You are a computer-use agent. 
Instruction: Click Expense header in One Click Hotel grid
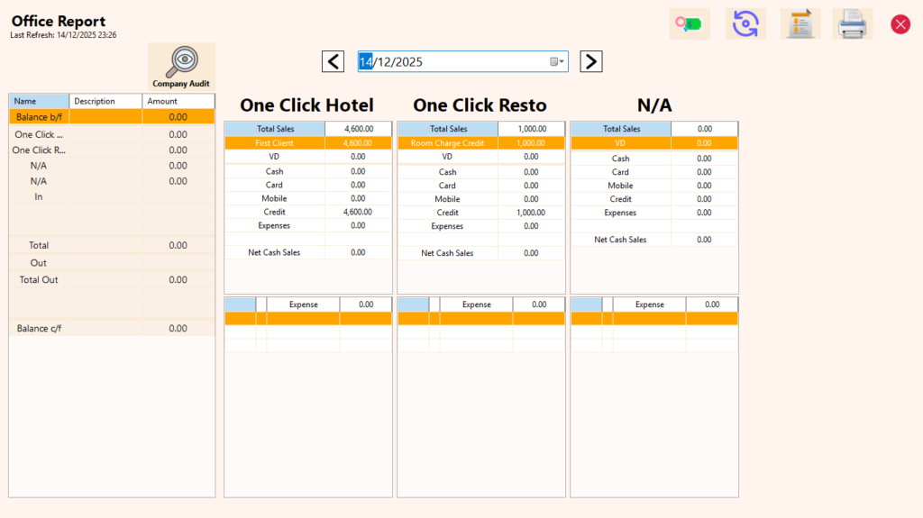click(303, 304)
